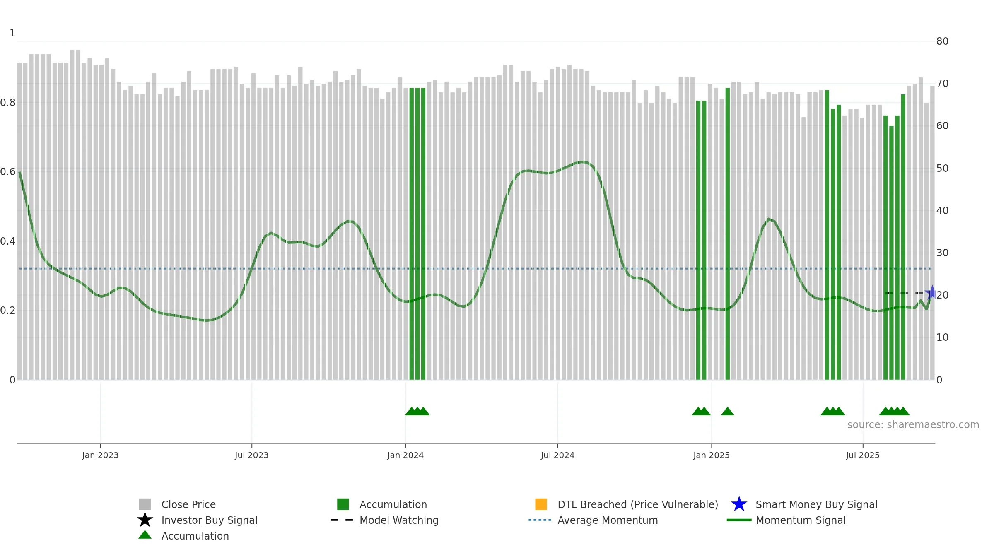The height and width of the screenshot is (559, 994).
Task: Toggle the Close Price legend label
Action: [x=188, y=504]
